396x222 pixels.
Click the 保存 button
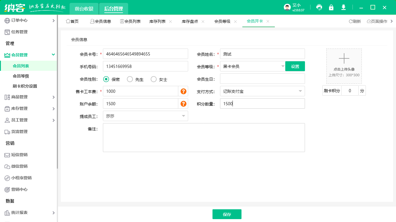tap(227, 214)
